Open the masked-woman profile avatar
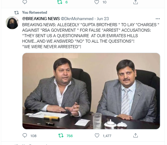 point(12,23)
